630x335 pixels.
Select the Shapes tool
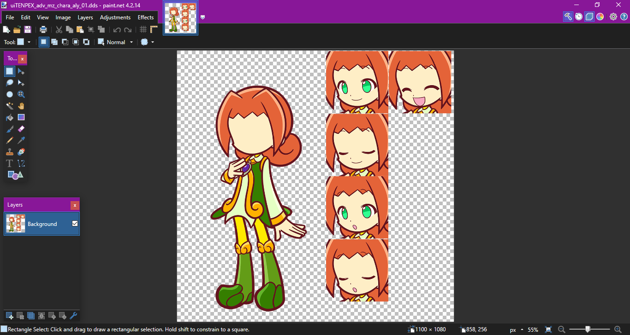[x=15, y=175]
